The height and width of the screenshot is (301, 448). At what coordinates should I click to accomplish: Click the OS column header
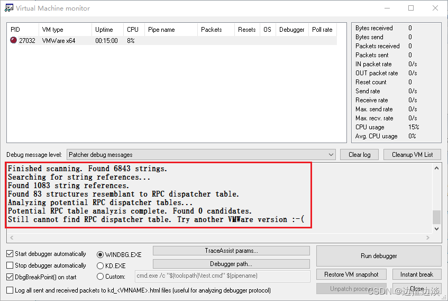coord(268,30)
